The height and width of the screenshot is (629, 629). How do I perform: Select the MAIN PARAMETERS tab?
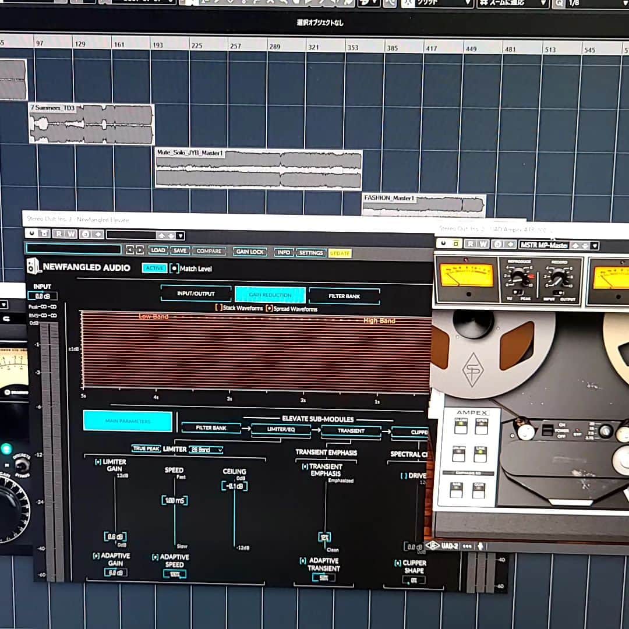point(128,421)
